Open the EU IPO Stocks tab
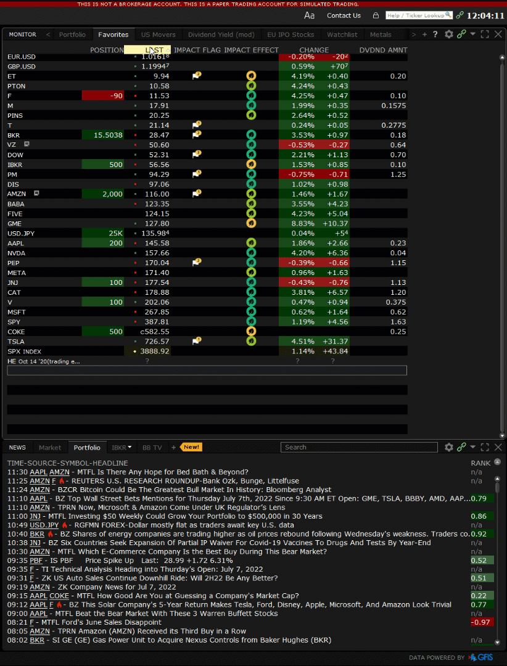The height and width of the screenshot is (666, 507). click(x=291, y=35)
